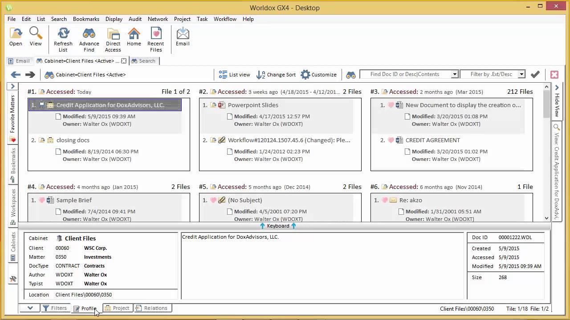
Task: Click the green checkmark apply icon
Action: [535, 75]
